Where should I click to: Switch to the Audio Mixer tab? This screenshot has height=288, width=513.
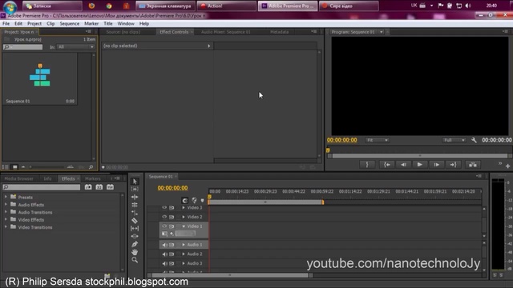click(x=226, y=32)
